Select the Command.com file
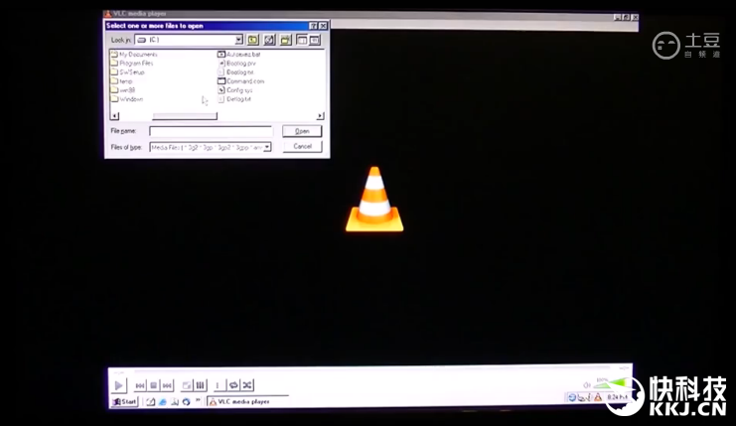Screen dimensions: 736x426 point(241,81)
